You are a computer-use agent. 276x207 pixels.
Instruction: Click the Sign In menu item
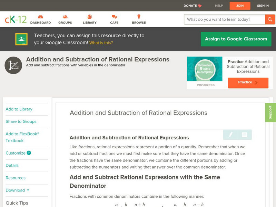point(263,6)
